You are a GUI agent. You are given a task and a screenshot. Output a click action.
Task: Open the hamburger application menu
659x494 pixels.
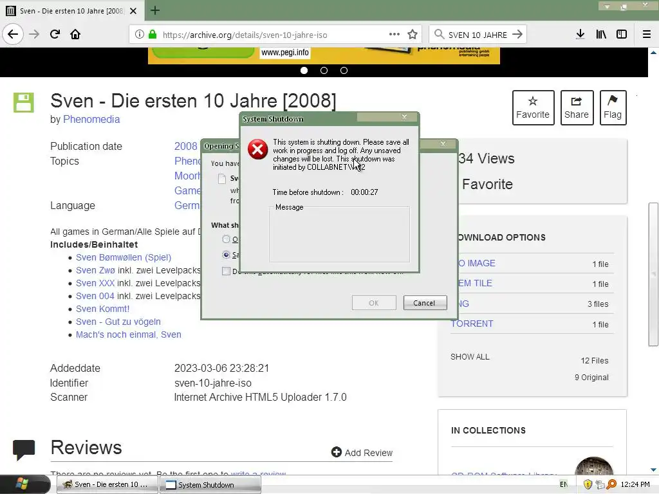(x=647, y=34)
